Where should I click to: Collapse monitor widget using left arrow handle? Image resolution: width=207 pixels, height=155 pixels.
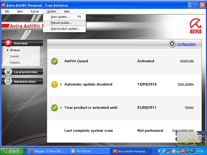click(x=176, y=139)
